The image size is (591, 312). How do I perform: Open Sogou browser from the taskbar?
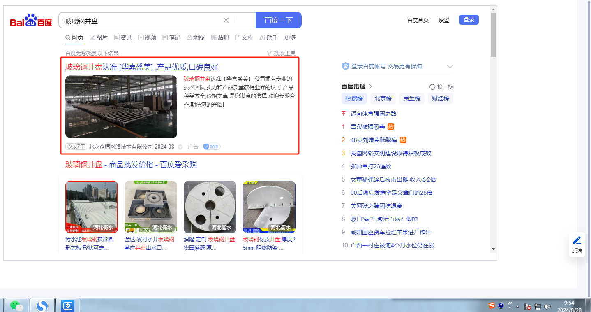coord(43,305)
